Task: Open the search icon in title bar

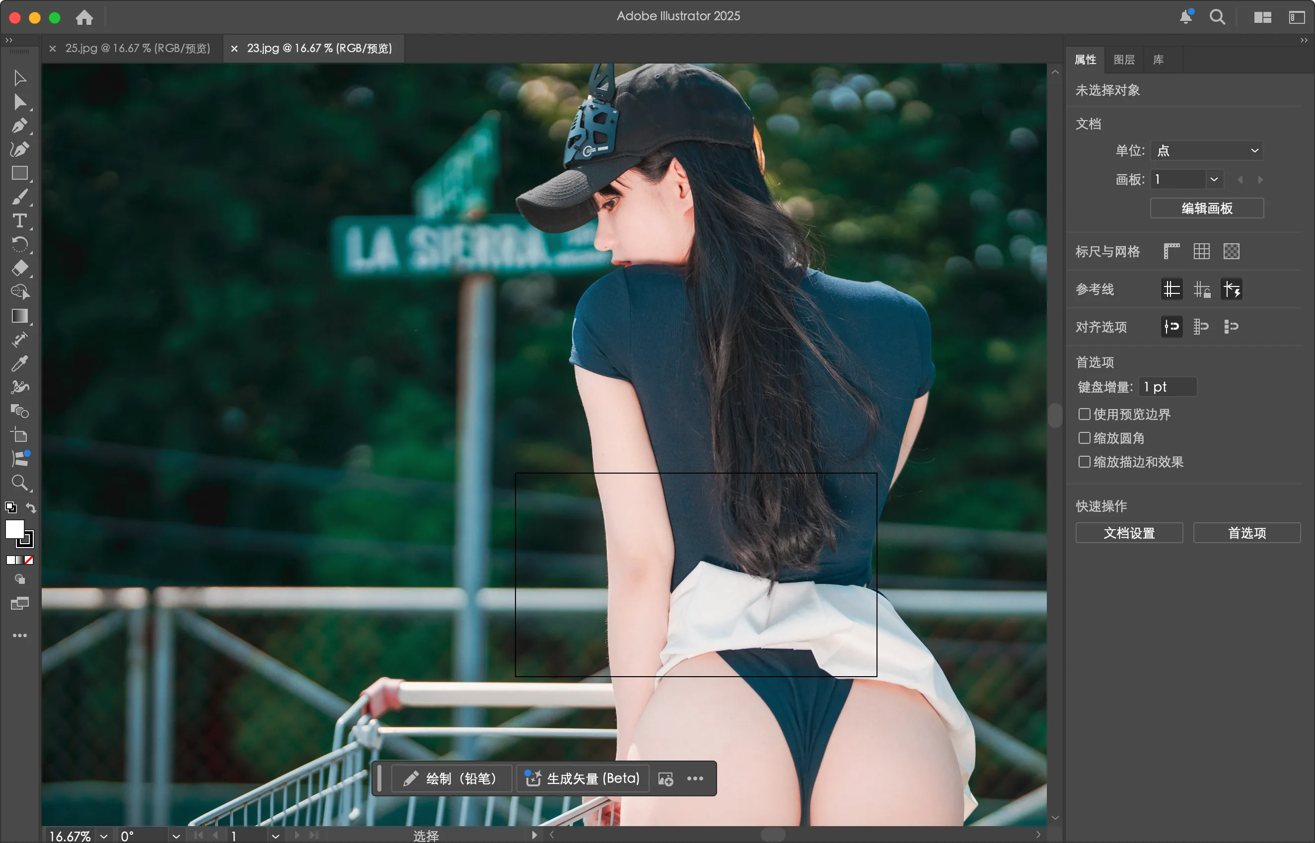Action: [x=1218, y=17]
